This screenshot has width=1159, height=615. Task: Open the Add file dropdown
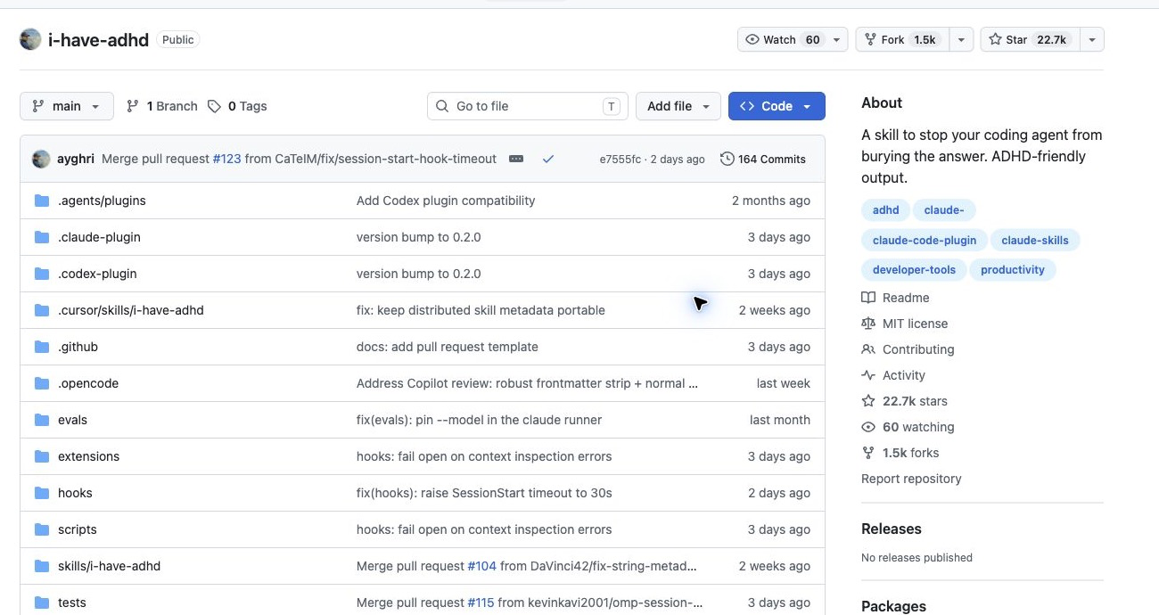tap(678, 106)
